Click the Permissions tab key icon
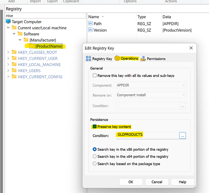 click(143, 59)
